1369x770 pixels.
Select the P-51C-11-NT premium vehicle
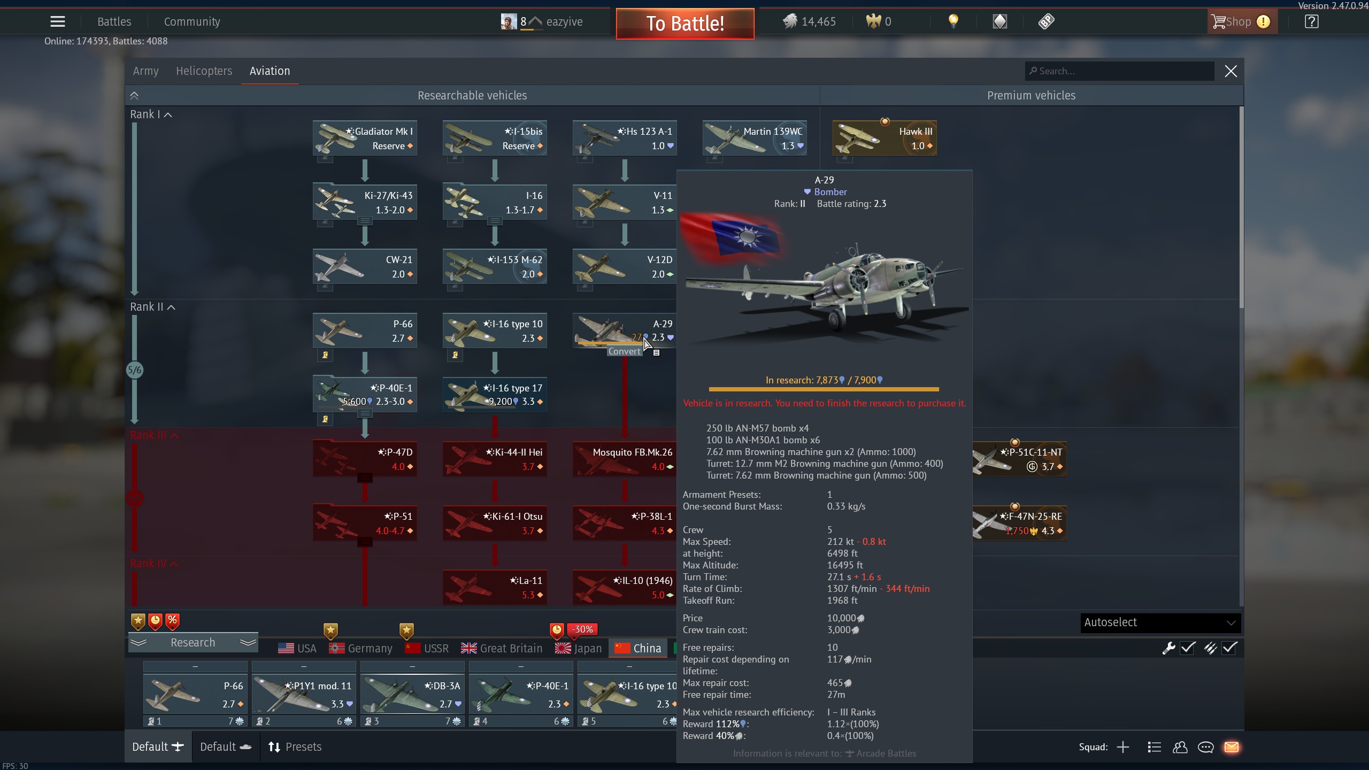coord(1019,459)
